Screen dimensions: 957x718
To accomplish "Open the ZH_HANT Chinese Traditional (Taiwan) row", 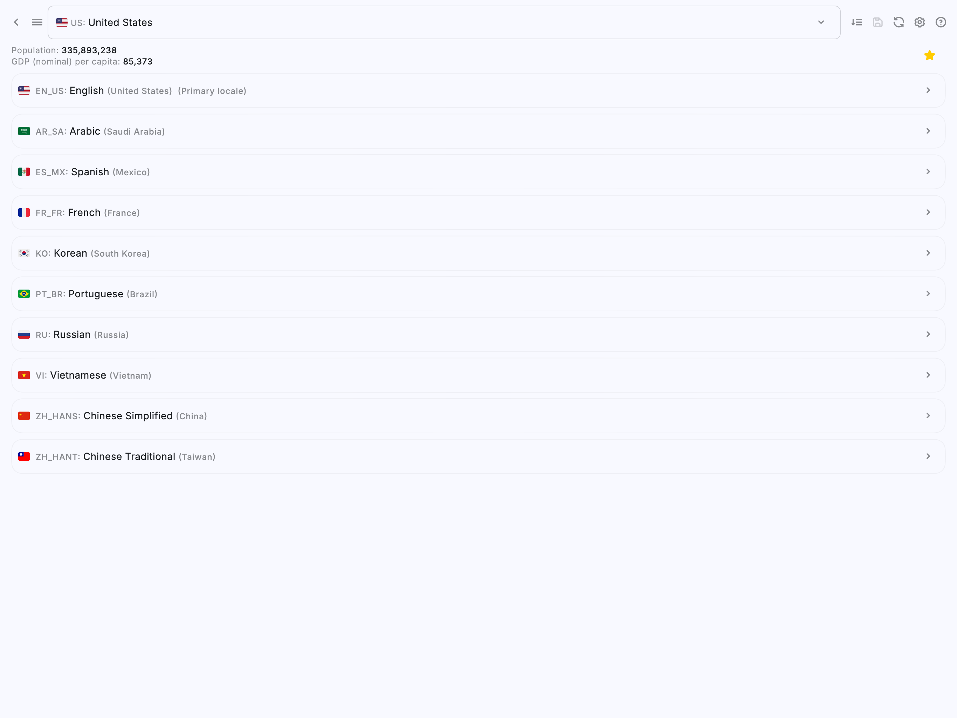I will point(478,457).
